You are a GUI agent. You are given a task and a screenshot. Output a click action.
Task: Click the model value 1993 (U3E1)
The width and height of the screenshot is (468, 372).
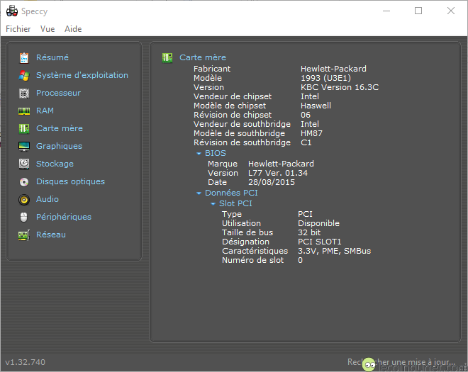click(325, 78)
